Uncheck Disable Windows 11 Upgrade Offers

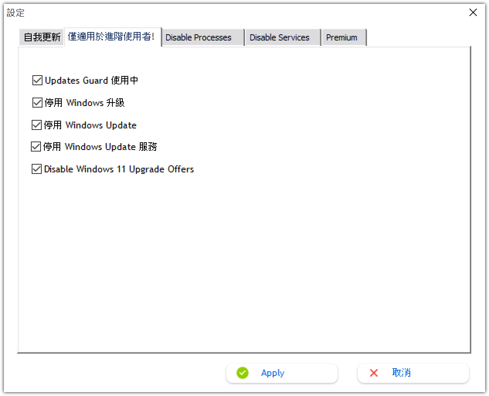[37, 169]
